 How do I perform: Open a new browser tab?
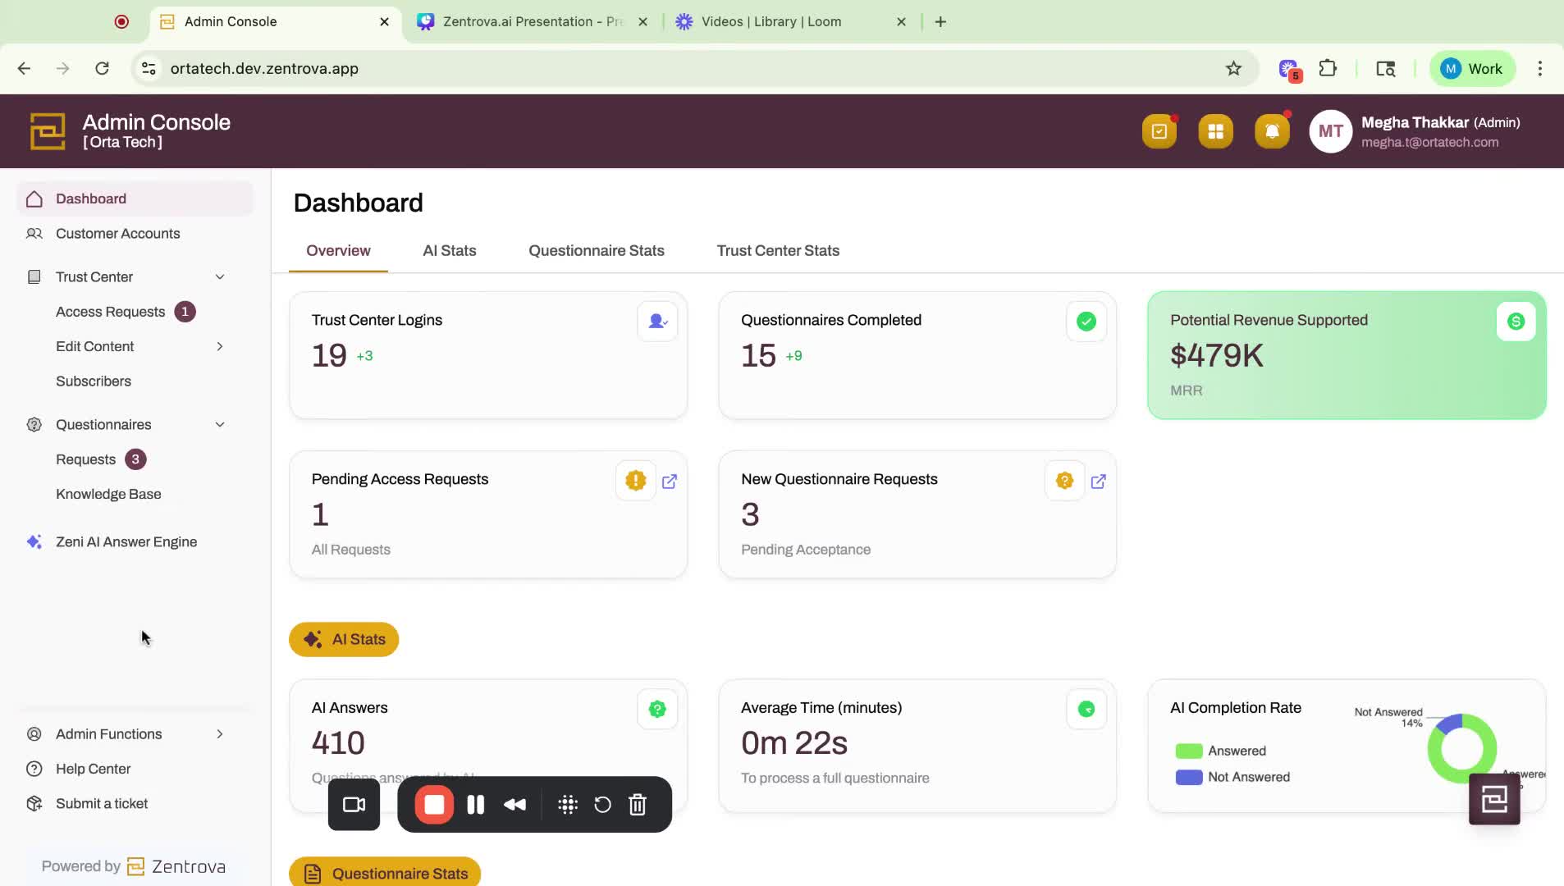[940, 22]
